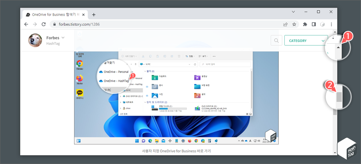Open the 정렬 sort menu in Explorer toolbar
361x164 pixels.
click(189, 56)
